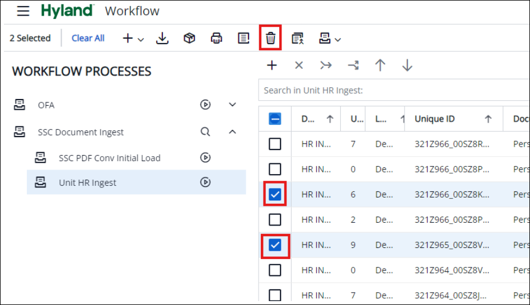Click Clear All selections link
The width and height of the screenshot is (530, 305).
[88, 38]
